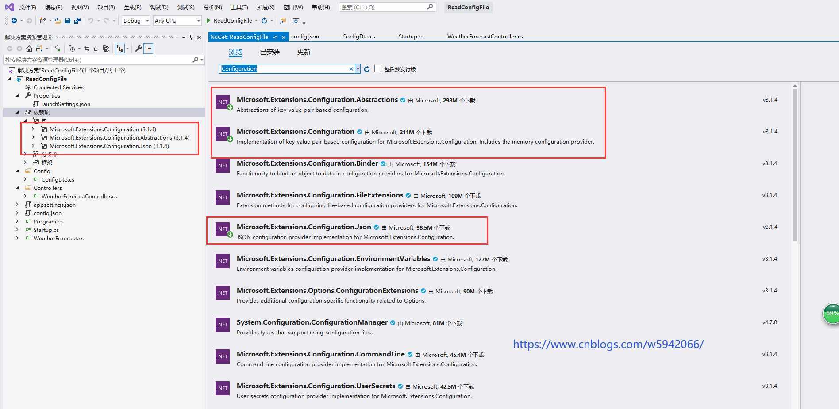Viewport: 839px width, 409px height.
Task: Click the Save All double-floppy icon
Action: pos(77,20)
